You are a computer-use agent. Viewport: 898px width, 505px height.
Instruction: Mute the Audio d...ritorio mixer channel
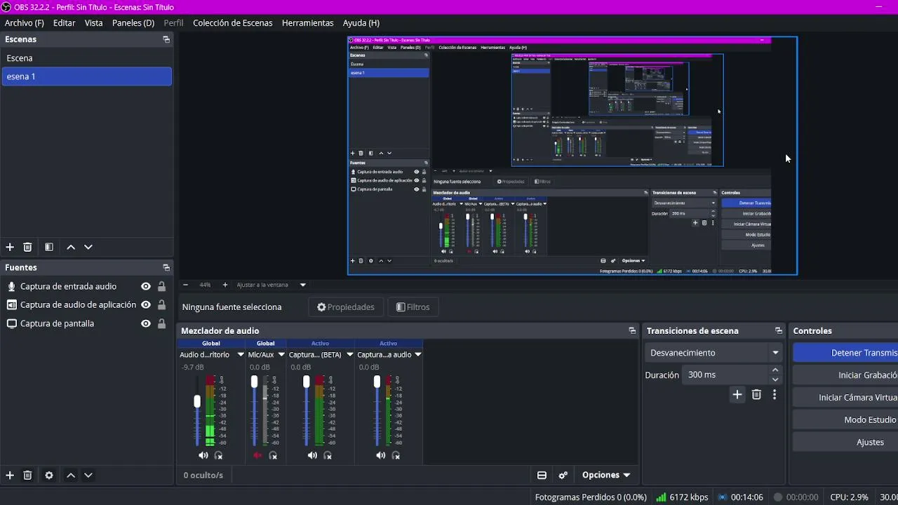click(203, 456)
